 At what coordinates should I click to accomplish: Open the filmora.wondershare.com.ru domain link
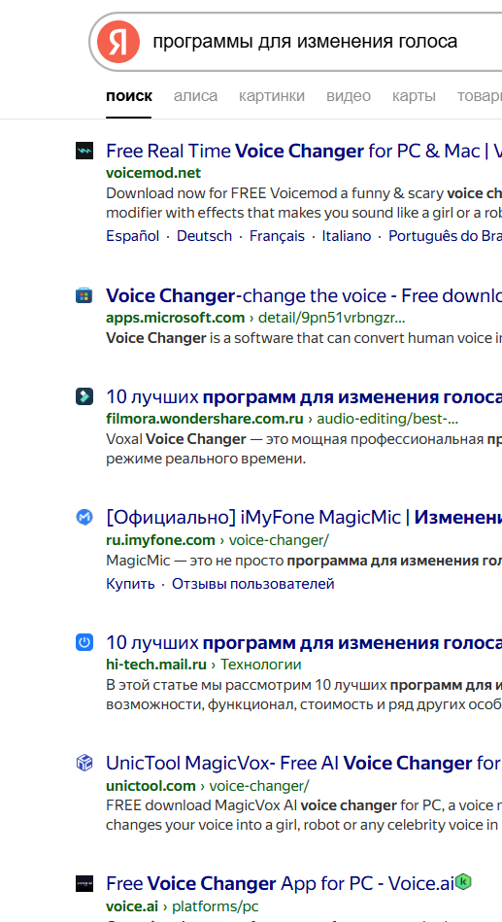(205, 420)
